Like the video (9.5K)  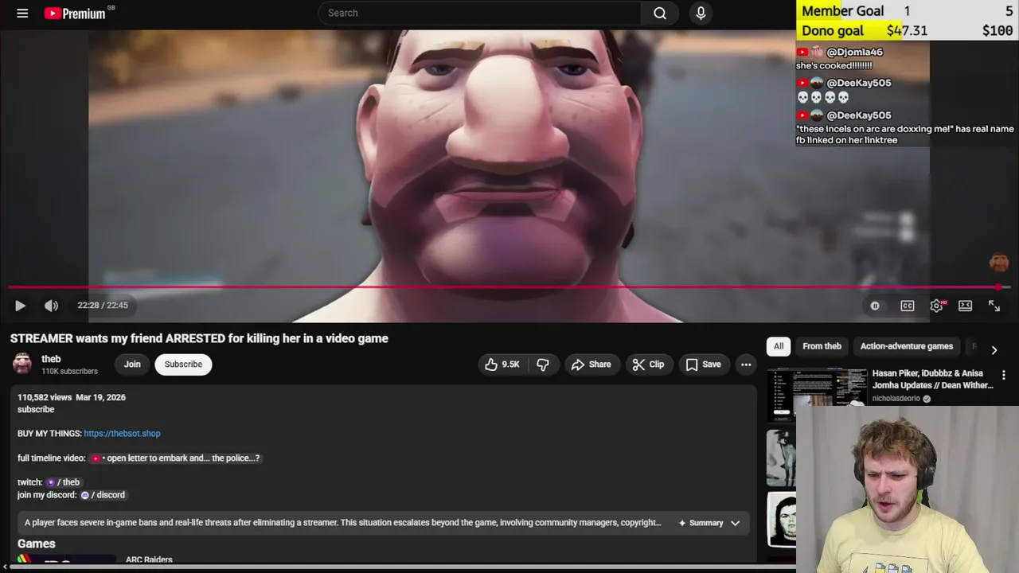[502, 364]
